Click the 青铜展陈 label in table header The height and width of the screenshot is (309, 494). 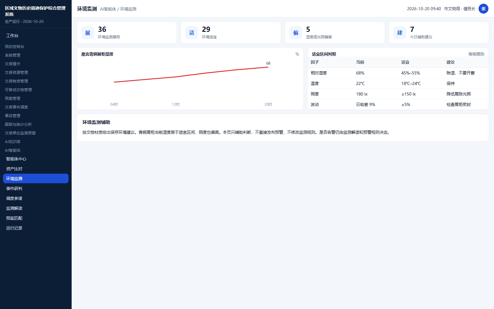476,54
